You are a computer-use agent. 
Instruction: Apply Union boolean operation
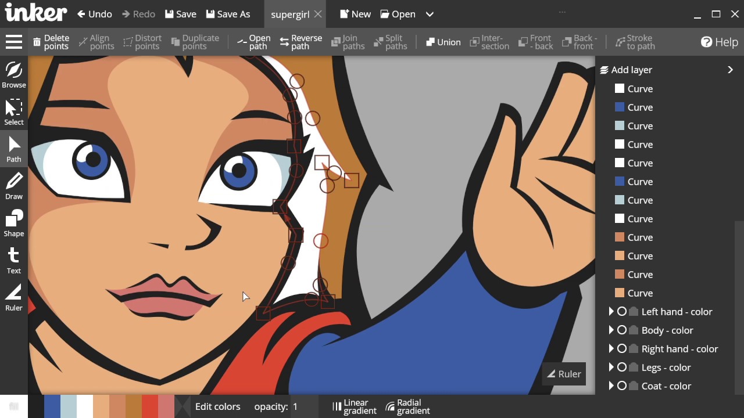pos(443,42)
